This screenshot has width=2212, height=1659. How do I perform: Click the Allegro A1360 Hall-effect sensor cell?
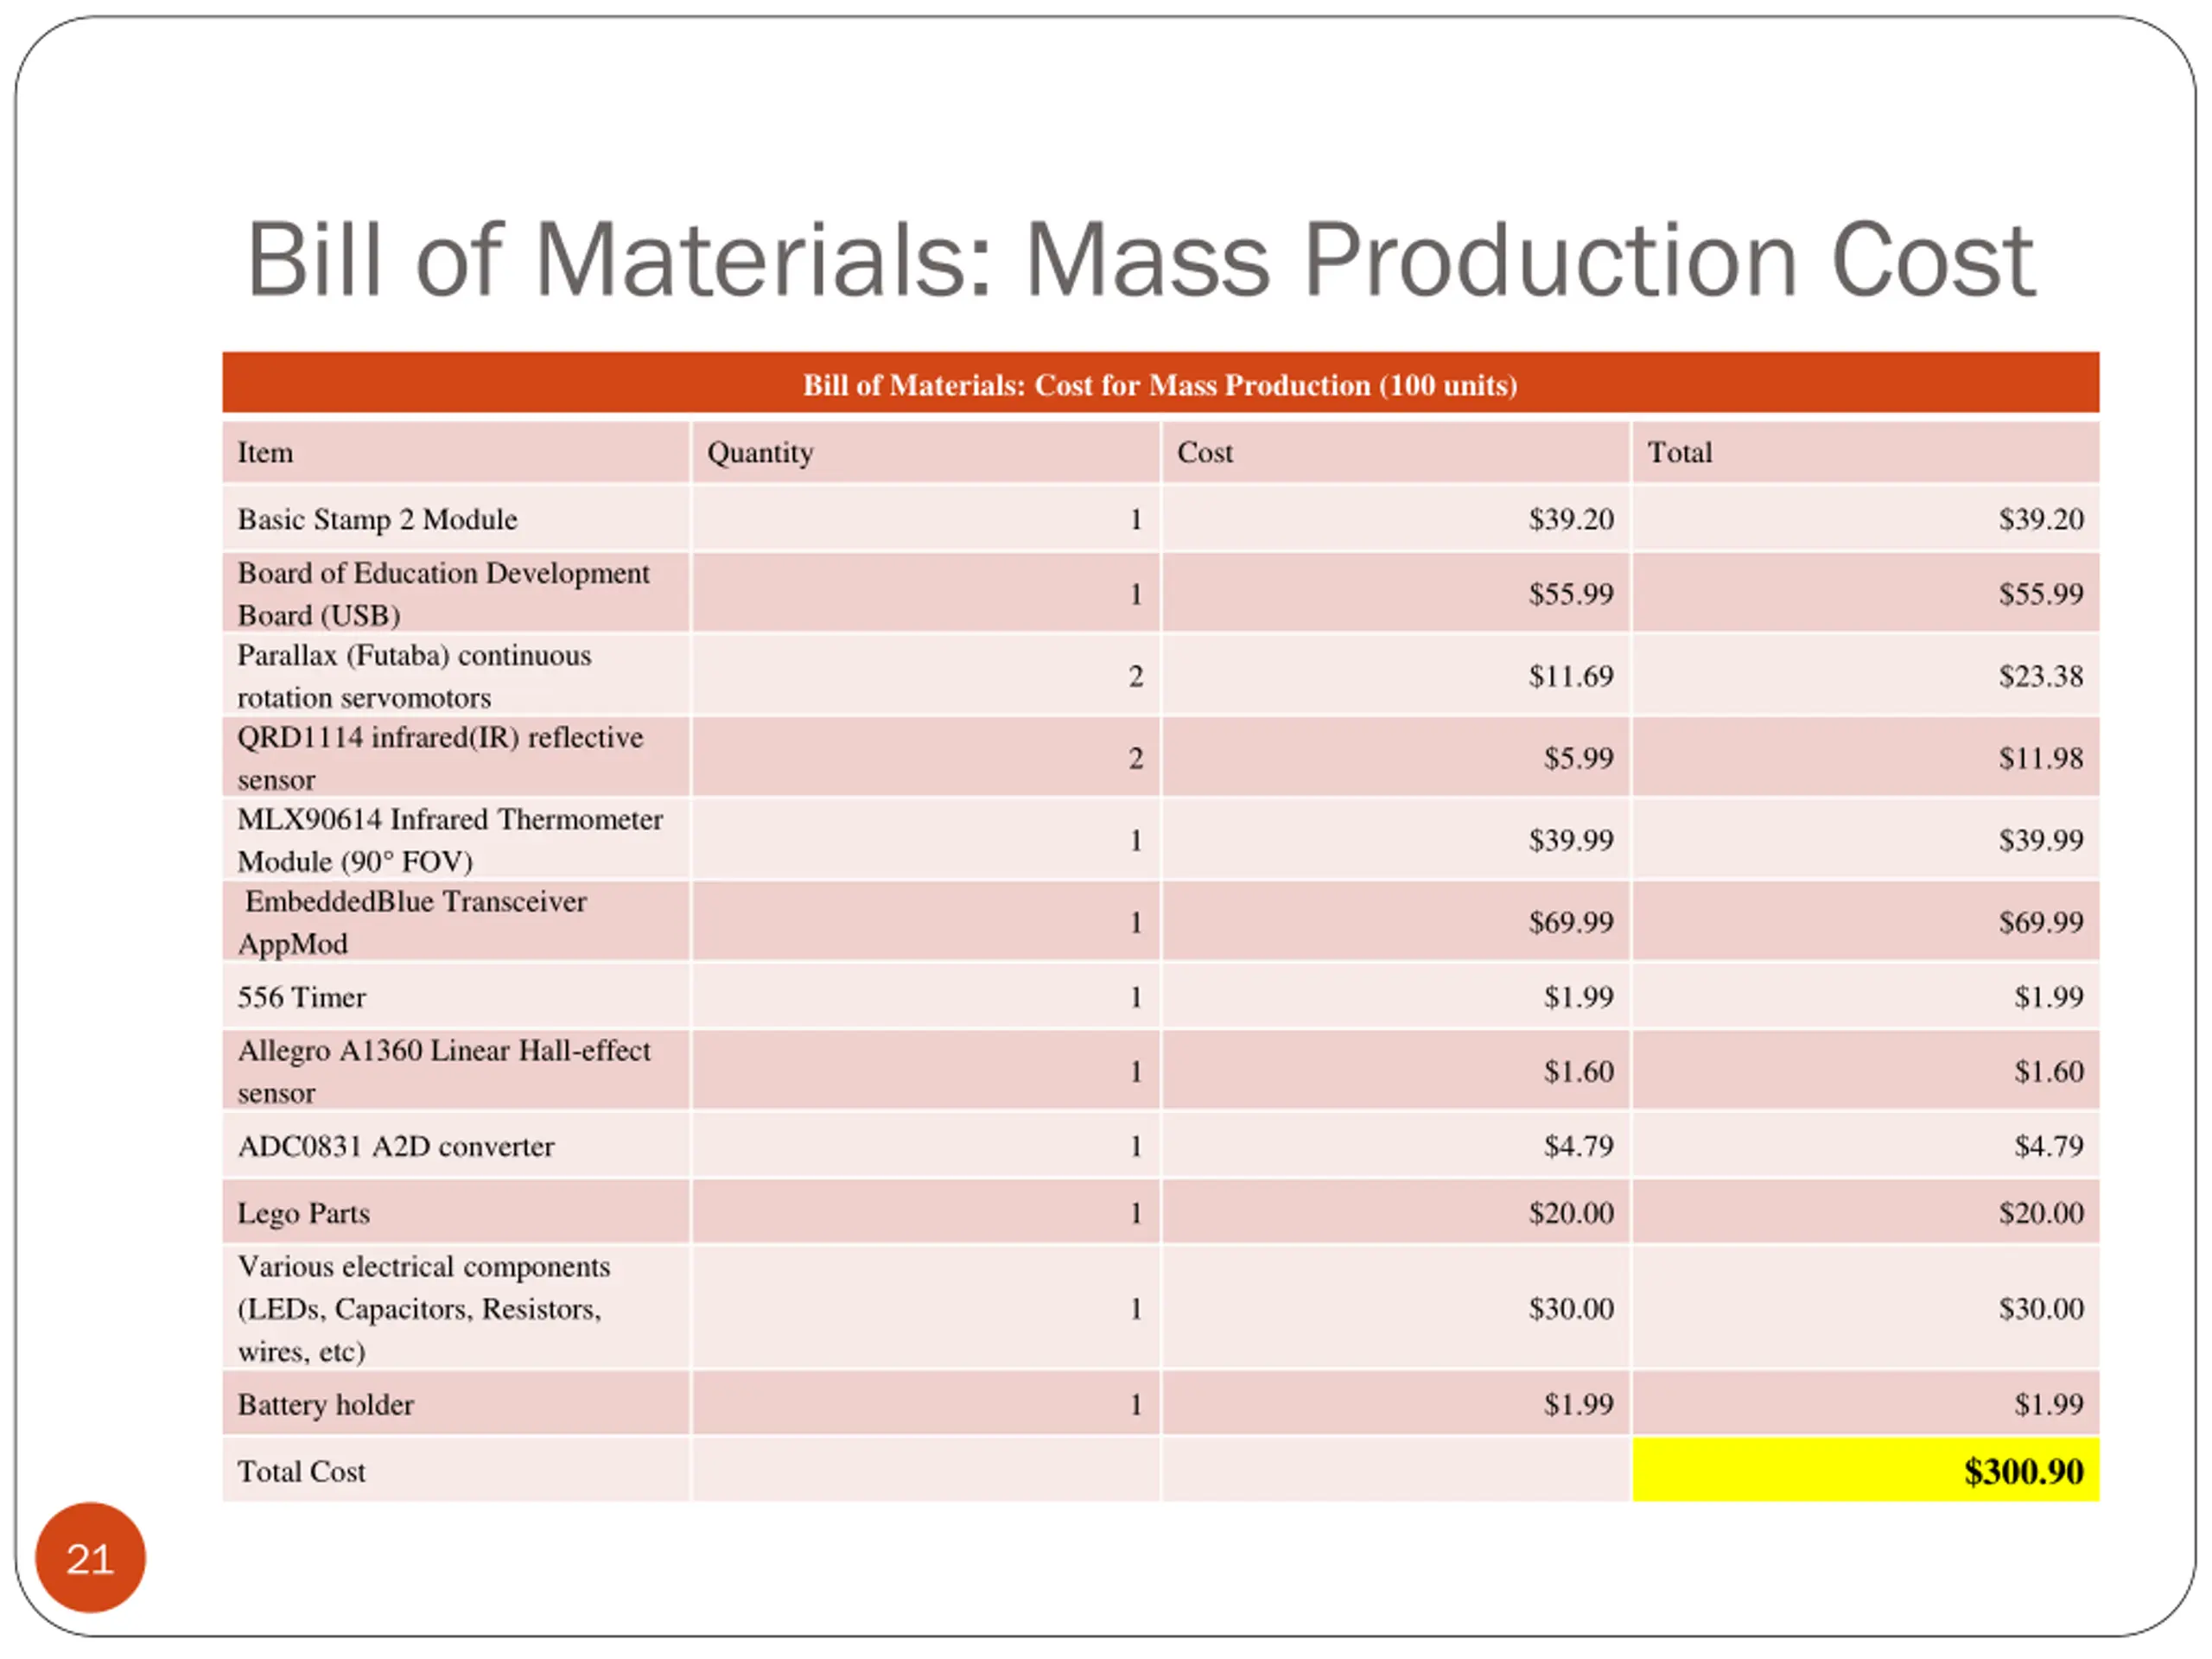[456, 1070]
